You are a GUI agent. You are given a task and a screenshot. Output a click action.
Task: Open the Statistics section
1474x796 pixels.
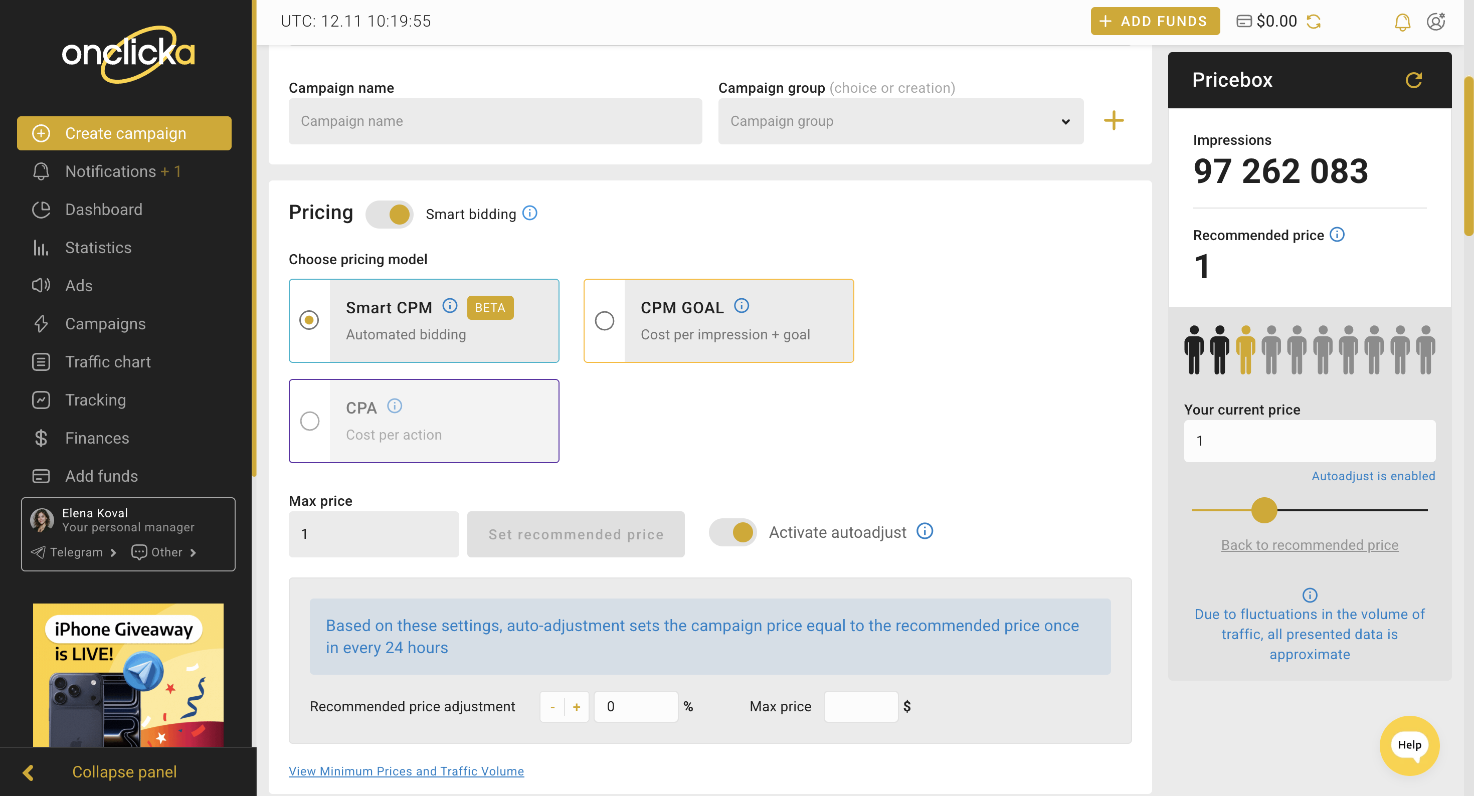click(x=98, y=247)
